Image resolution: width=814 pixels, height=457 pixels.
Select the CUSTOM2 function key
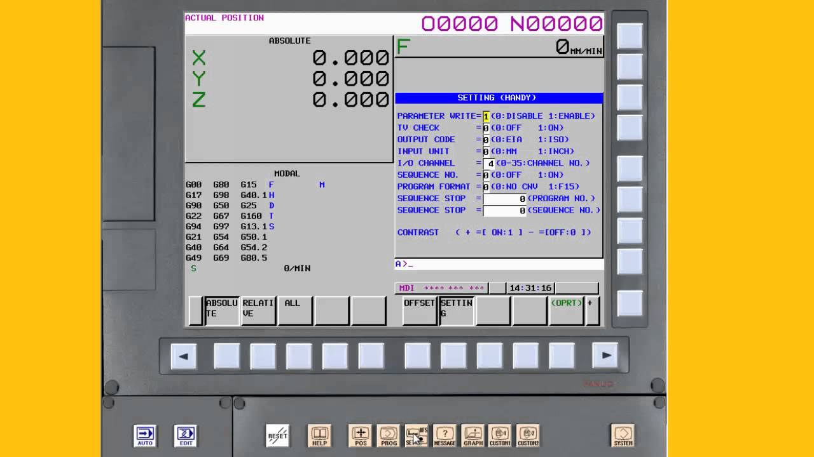click(528, 435)
